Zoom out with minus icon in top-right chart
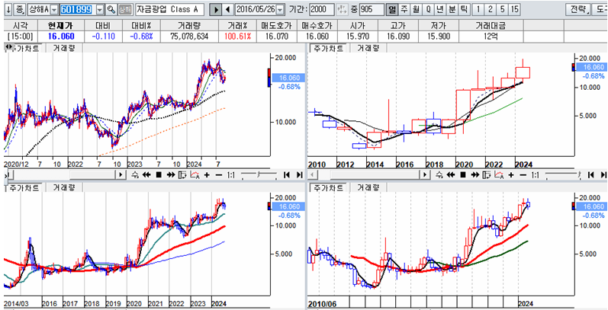The image size is (608, 310). 521,175
